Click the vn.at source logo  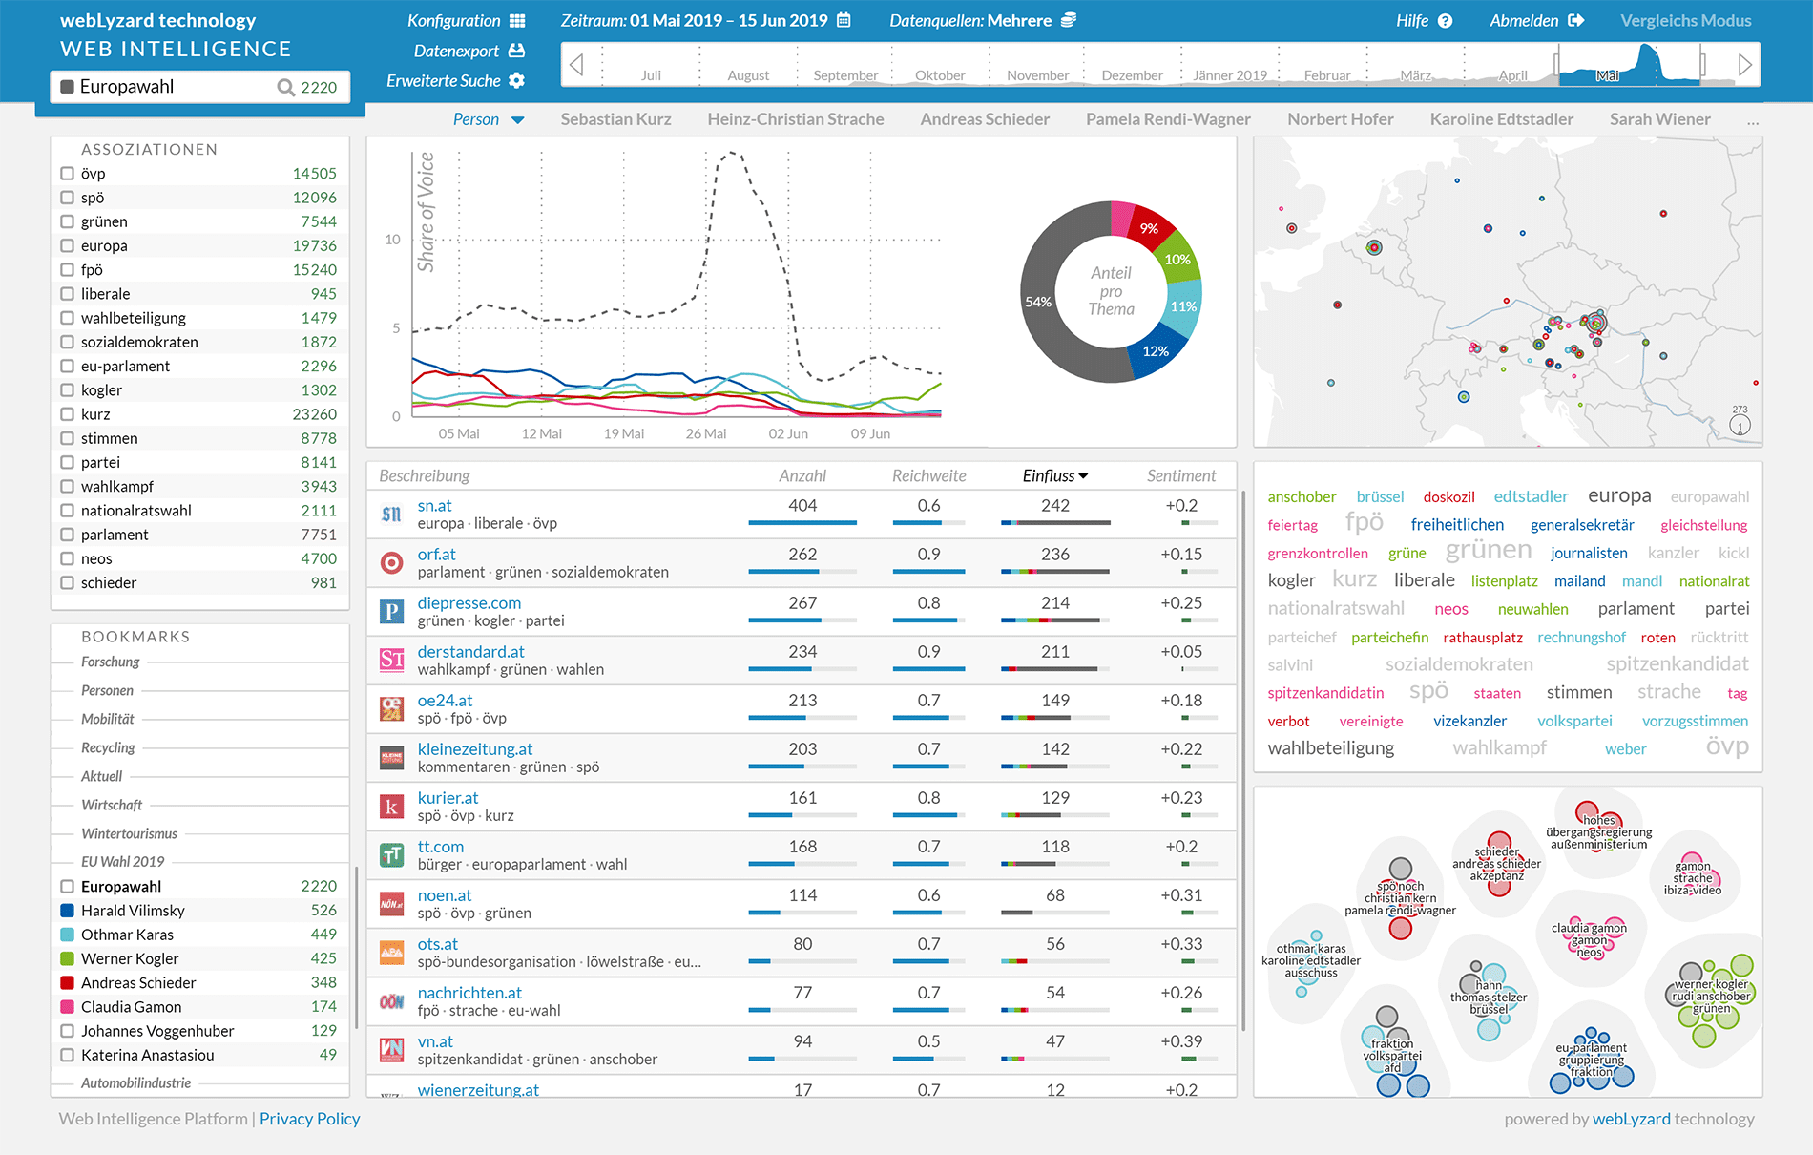click(x=391, y=1050)
